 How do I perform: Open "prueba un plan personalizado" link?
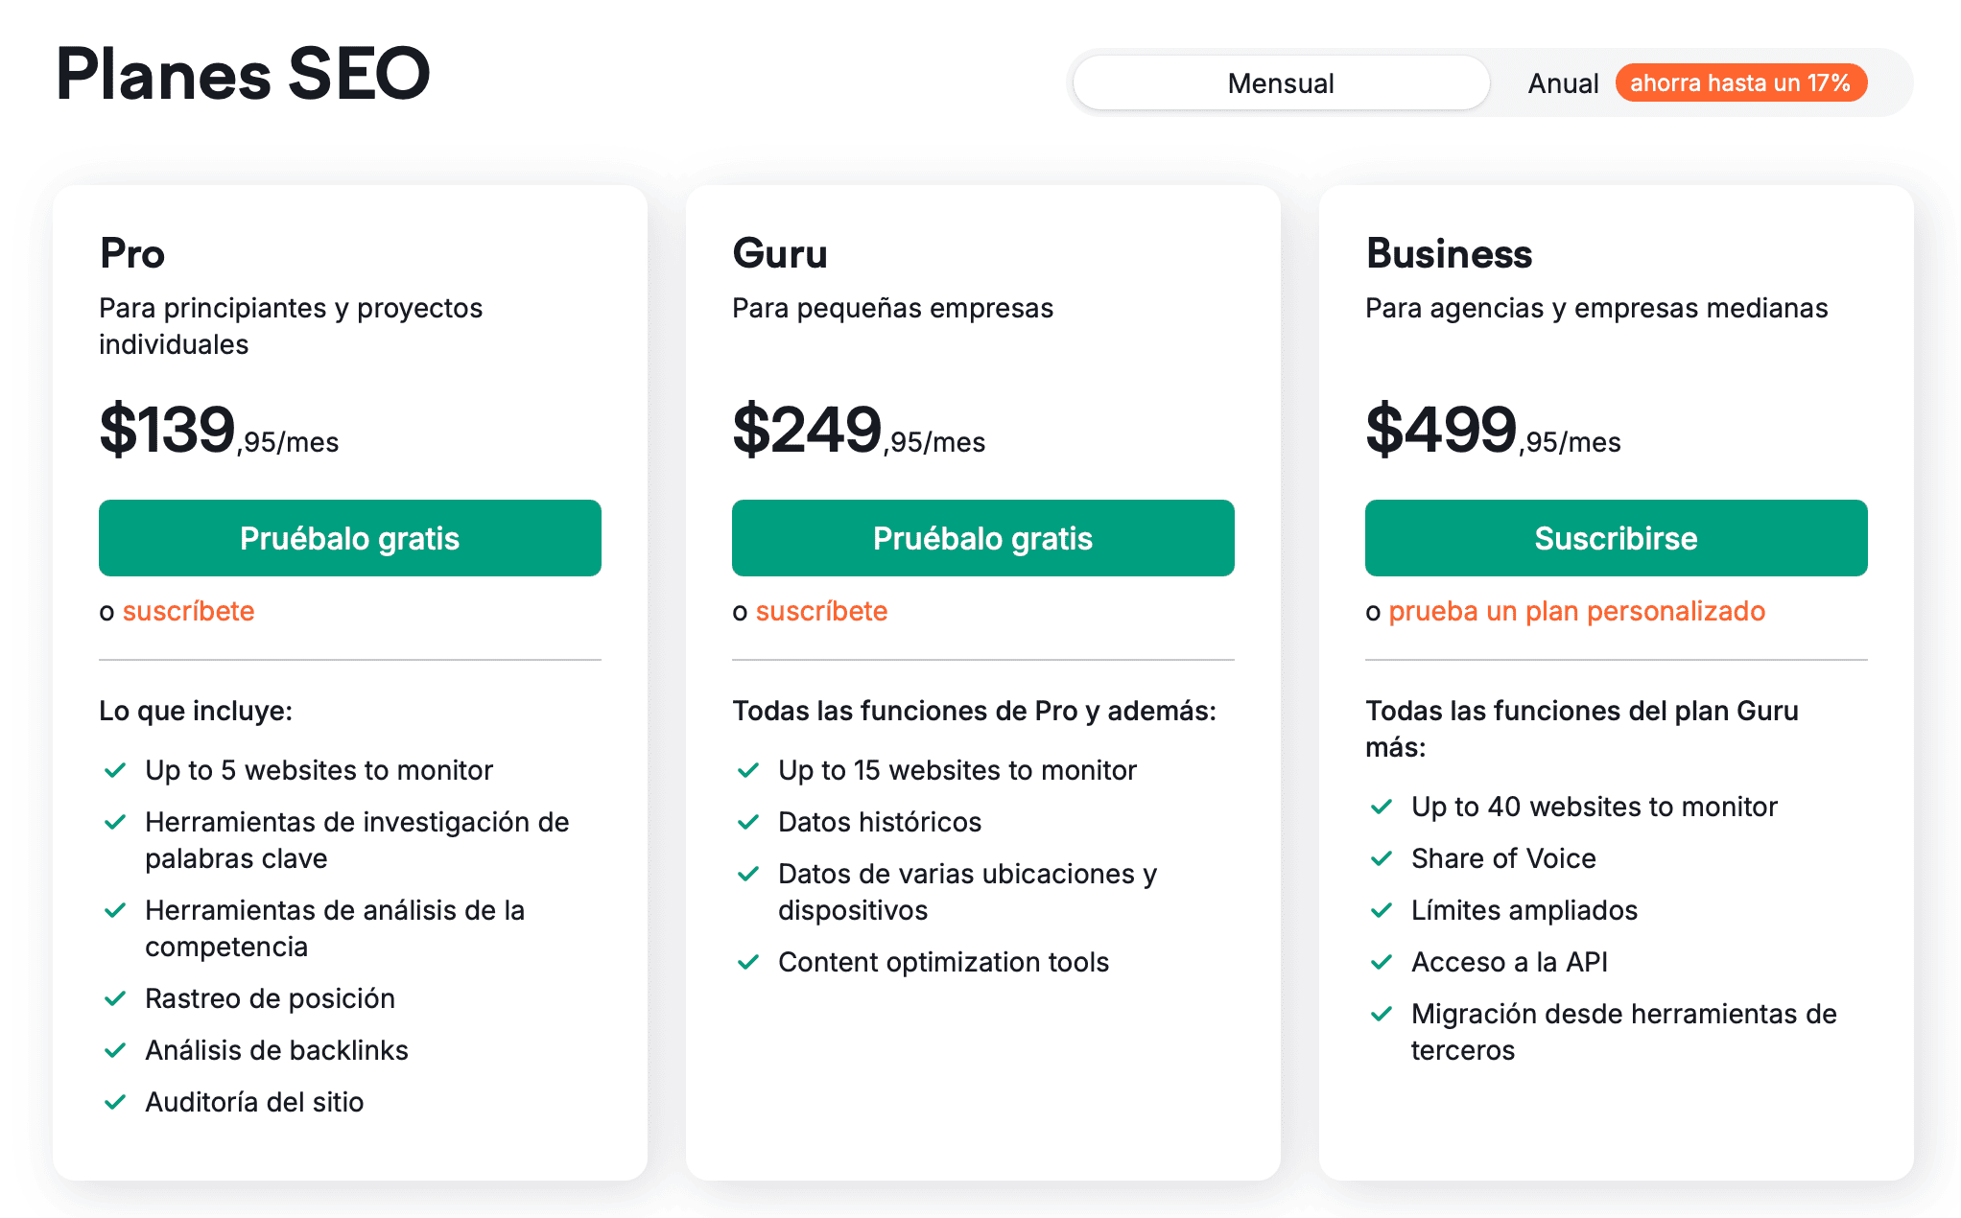pyautogui.click(x=1576, y=611)
